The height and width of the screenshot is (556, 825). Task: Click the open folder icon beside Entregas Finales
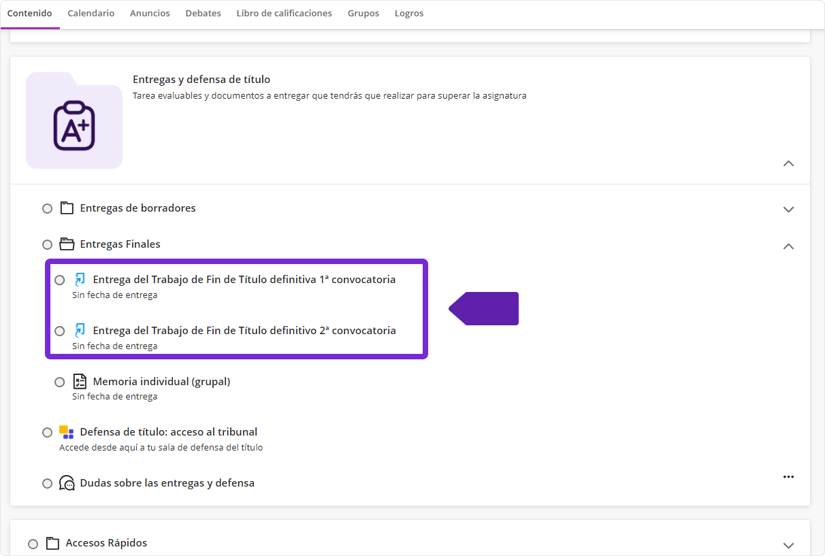click(x=67, y=244)
